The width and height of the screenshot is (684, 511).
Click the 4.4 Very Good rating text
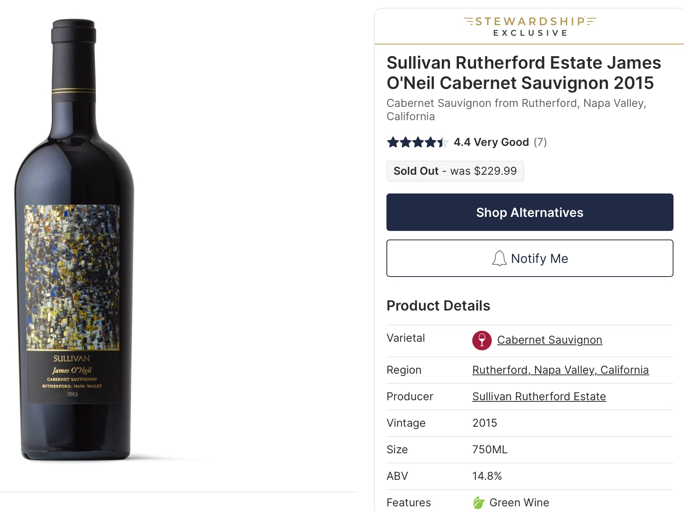tap(491, 142)
